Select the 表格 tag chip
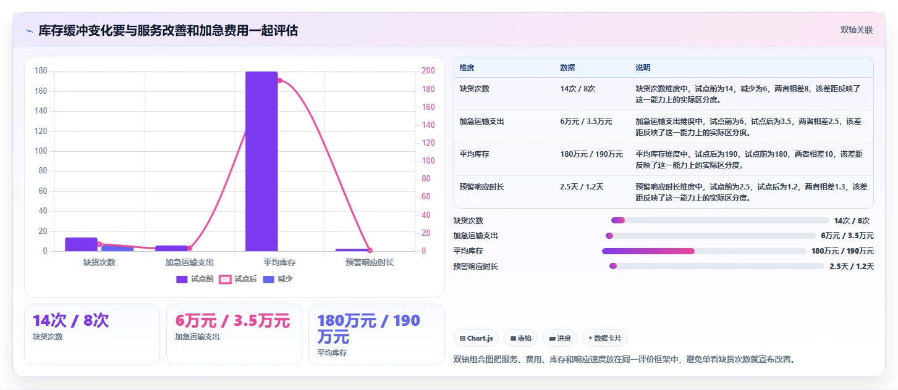The height and width of the screenshot is (390, 898). [521, 338]
